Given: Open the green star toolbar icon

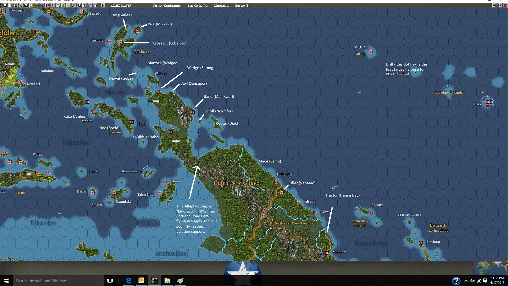Looking at the screenshot, I should pos(31,6).
